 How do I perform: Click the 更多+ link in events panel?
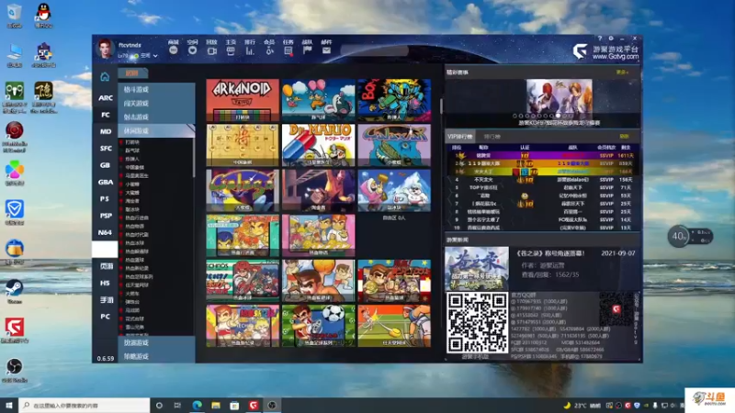622,73
